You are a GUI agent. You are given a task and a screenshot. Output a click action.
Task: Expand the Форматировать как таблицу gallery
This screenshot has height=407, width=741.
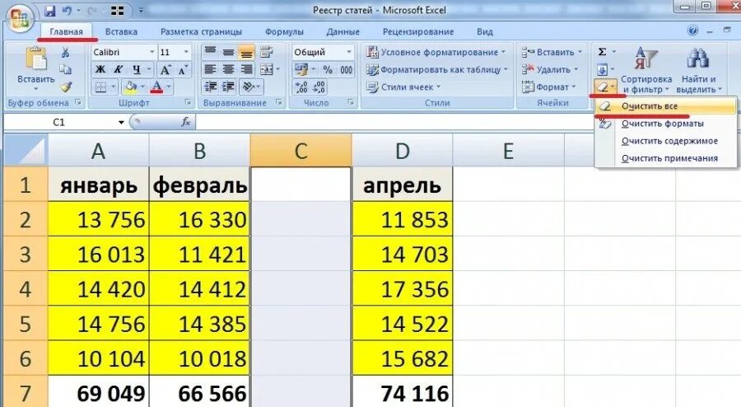tap(437, 70)
